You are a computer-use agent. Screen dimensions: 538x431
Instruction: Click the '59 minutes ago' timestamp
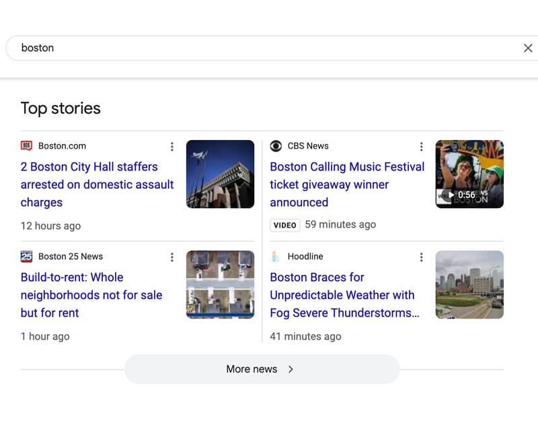pyautogui.click(x=340, y=224)
